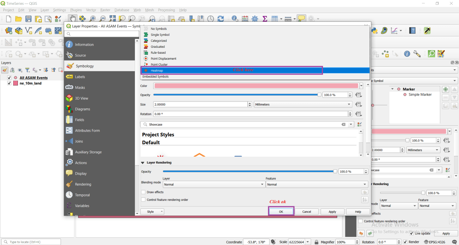Switch to the Labels tab

click(x=79, y=77)
